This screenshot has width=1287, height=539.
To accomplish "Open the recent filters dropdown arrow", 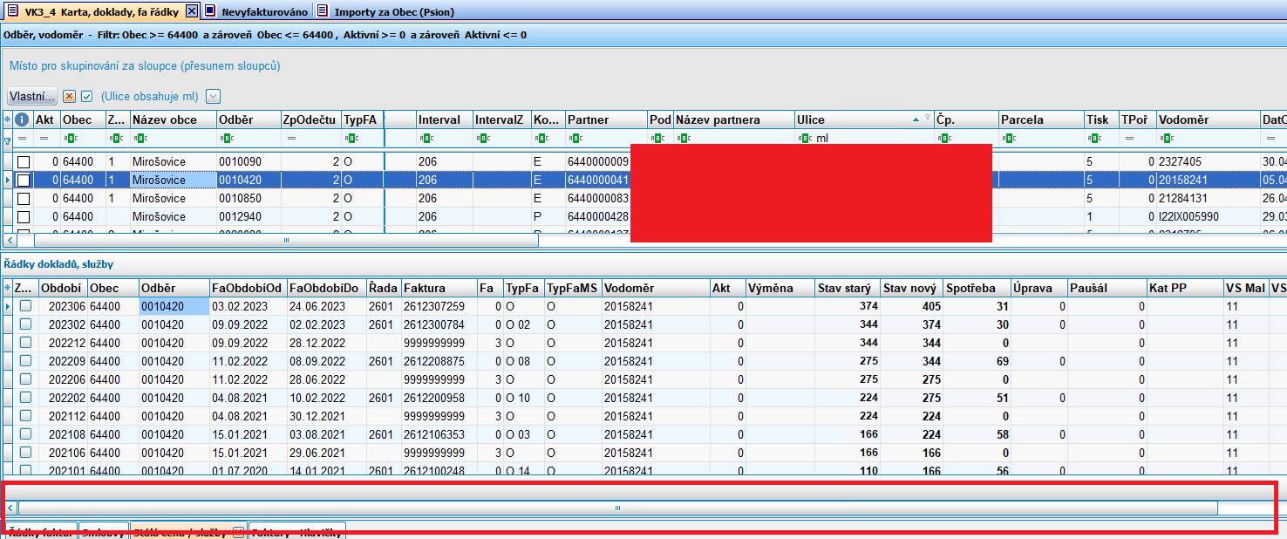I will pyautogui.click(x=214, y=97).
